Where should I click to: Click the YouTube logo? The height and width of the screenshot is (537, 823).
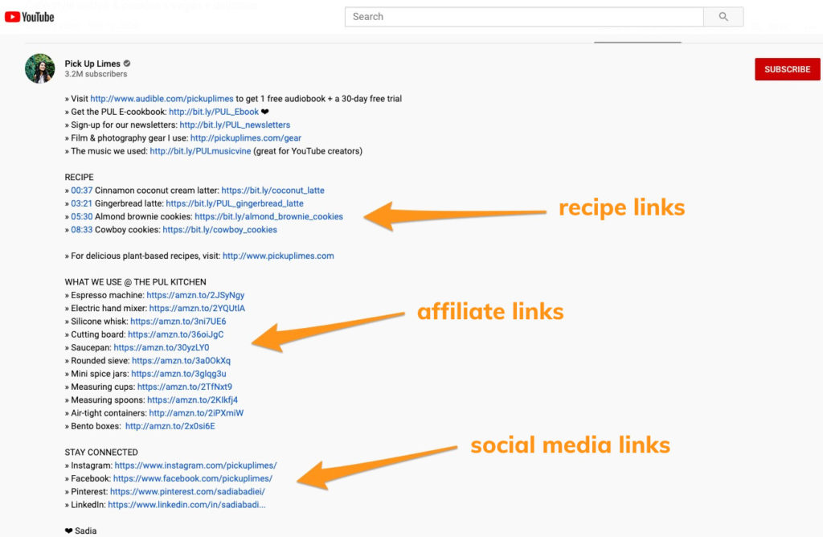click(30, 17)
